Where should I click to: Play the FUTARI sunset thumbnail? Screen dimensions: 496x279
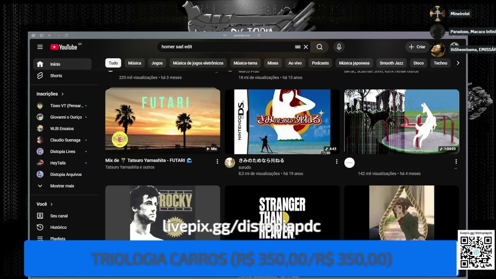(x=163, y=122)
